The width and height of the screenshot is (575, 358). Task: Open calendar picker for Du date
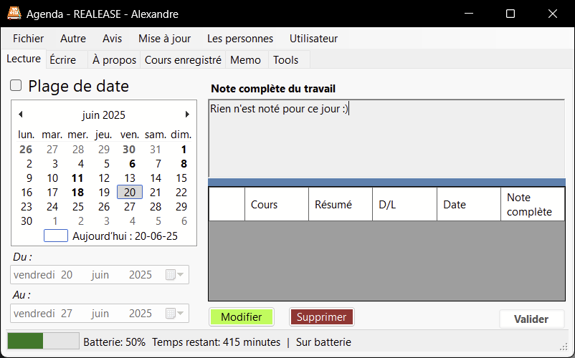click(174, 275)
